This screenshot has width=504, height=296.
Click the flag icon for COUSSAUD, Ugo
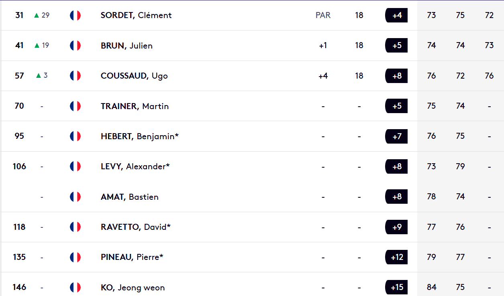click(x=75, y=76)
